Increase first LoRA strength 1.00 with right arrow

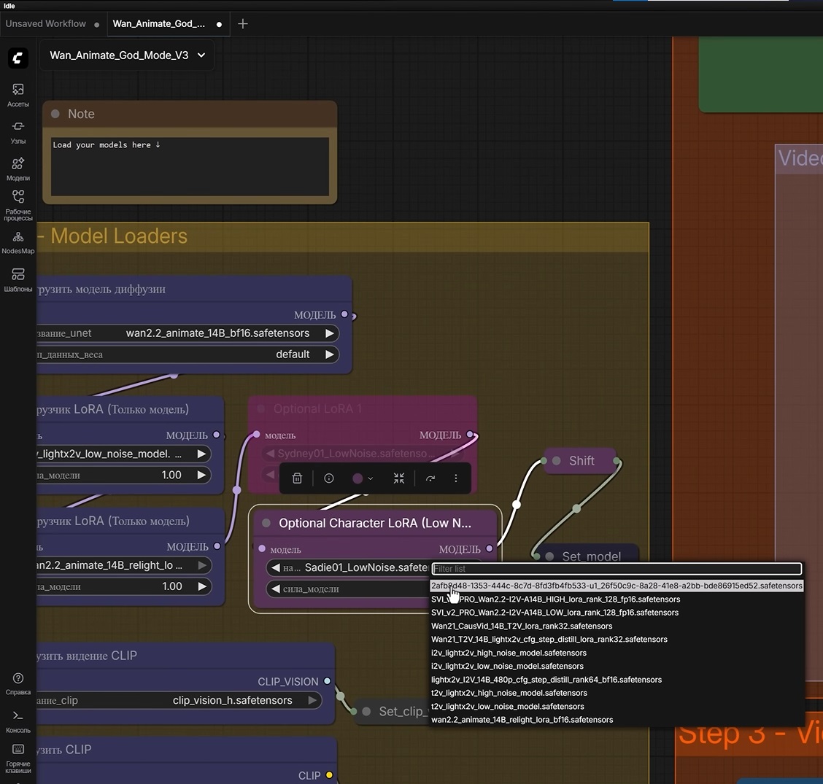tap(201, 475)
